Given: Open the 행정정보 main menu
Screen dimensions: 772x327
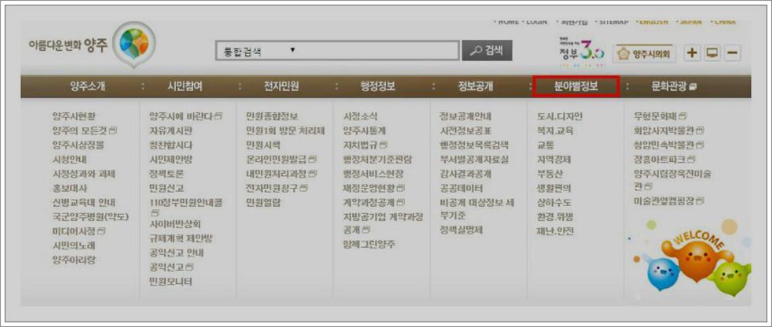Looking at the screenshot, I should tap(378, 87).
